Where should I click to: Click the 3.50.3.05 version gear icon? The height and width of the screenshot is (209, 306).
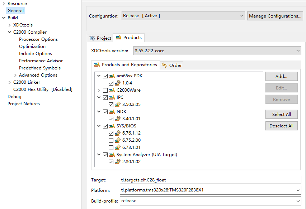pos(118,104)
